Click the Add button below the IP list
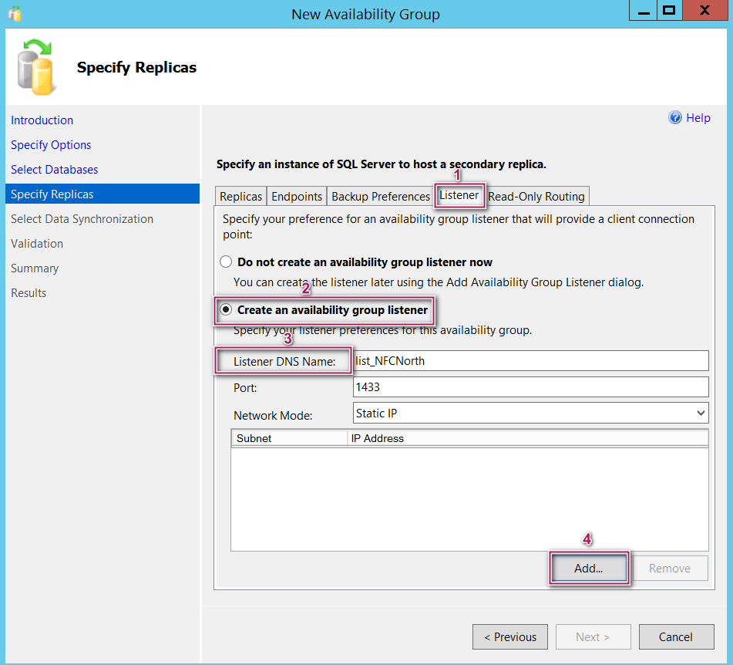Image resolution: width=733 pixels, height=665 pixels. [588, 568]
